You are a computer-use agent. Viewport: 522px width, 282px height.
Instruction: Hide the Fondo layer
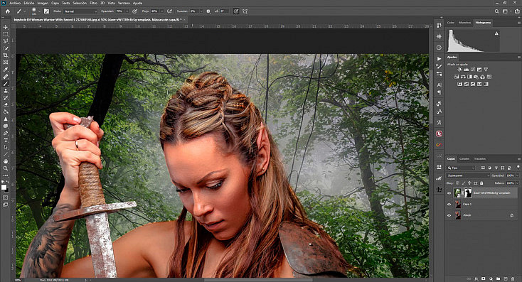point(449,215)
